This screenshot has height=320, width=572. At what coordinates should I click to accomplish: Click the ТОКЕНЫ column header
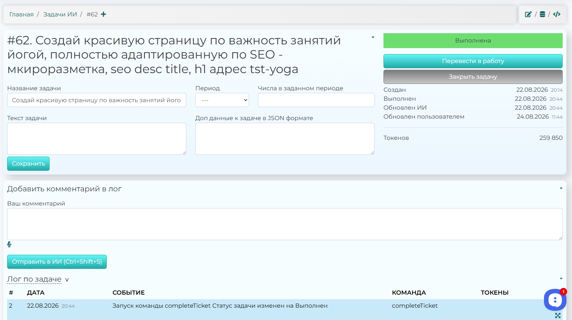pos(495,293)
